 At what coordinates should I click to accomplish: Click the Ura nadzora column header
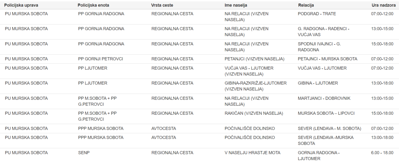[x=383, y=5]
